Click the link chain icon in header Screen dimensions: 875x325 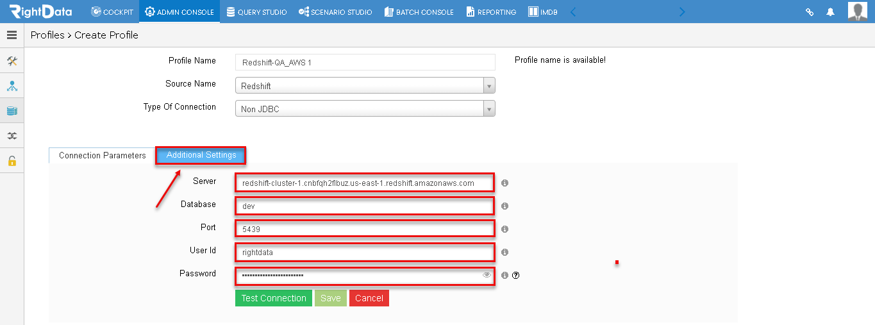(x=810, y=12)
